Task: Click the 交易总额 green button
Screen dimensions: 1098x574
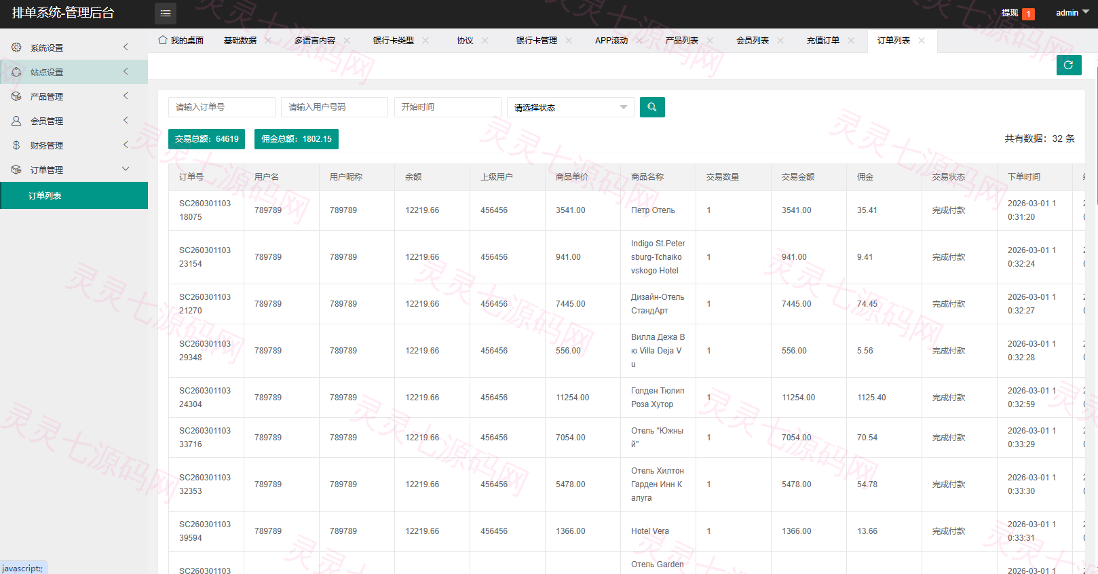Action: (x=206, y=139)
